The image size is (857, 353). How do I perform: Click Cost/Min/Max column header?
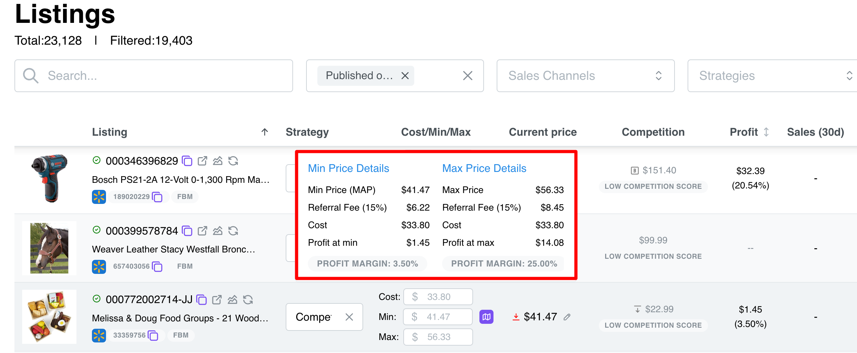point(436,132)
